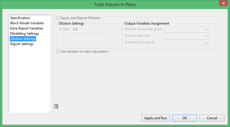230x127 pixels.
Task: Open the Diluted block grade dropdown
Action: 186,43
